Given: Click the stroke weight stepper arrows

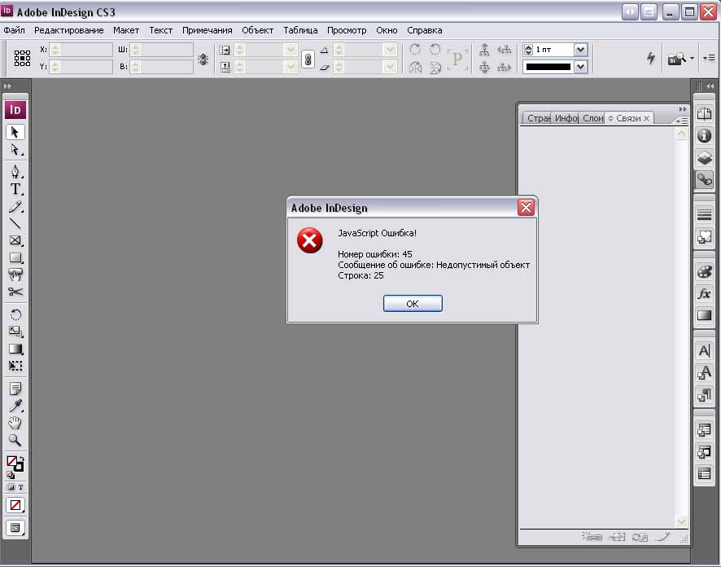Looking at the screenshot, I should (528, 49).
